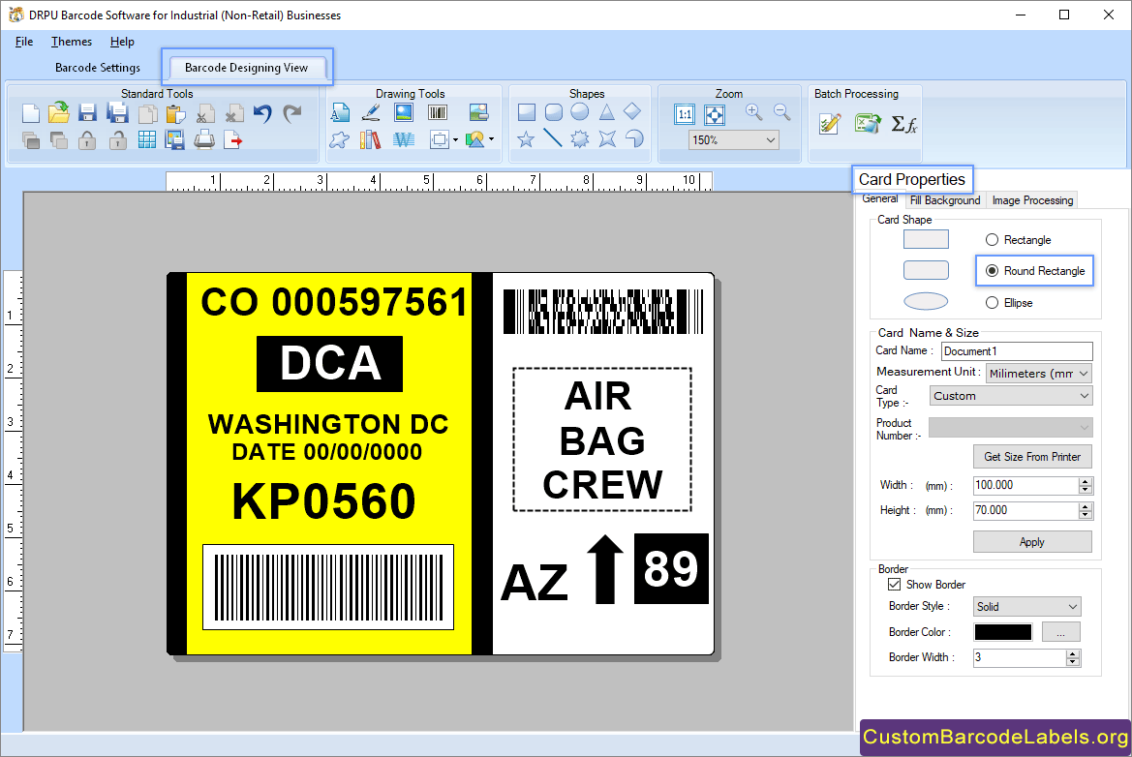Select the DCA label on the card
This screenshot has width=1132, height=757.
coord(330,364)
